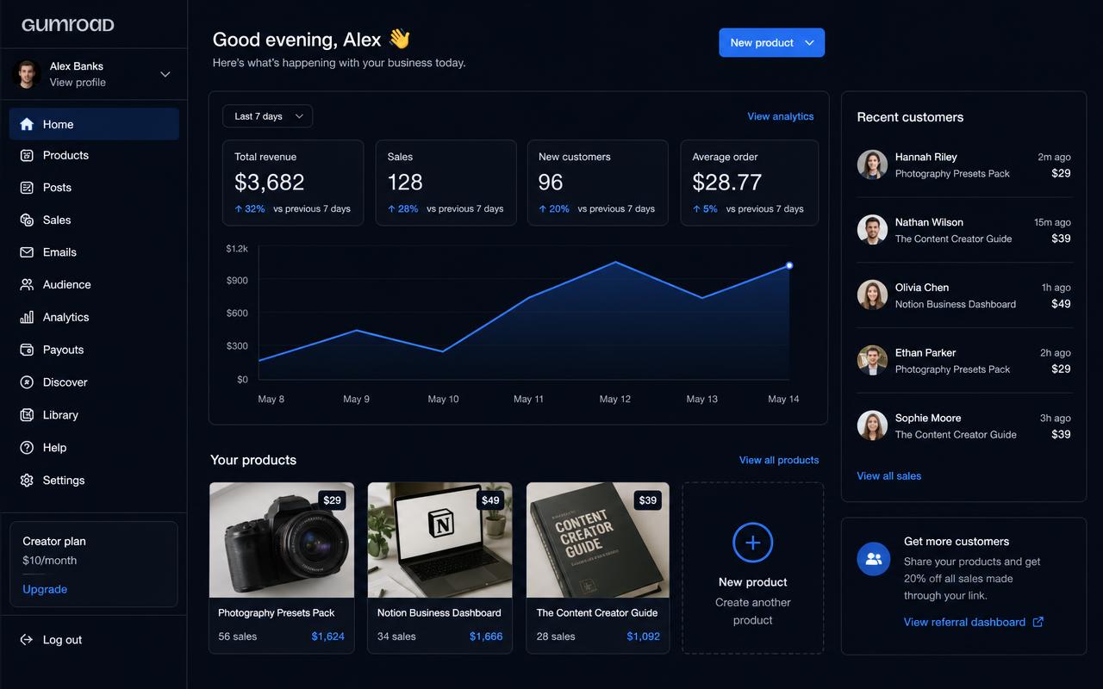Click Hannah Riley's avatar
Viewport: 1103px width, 689px height.
point(872,164)
